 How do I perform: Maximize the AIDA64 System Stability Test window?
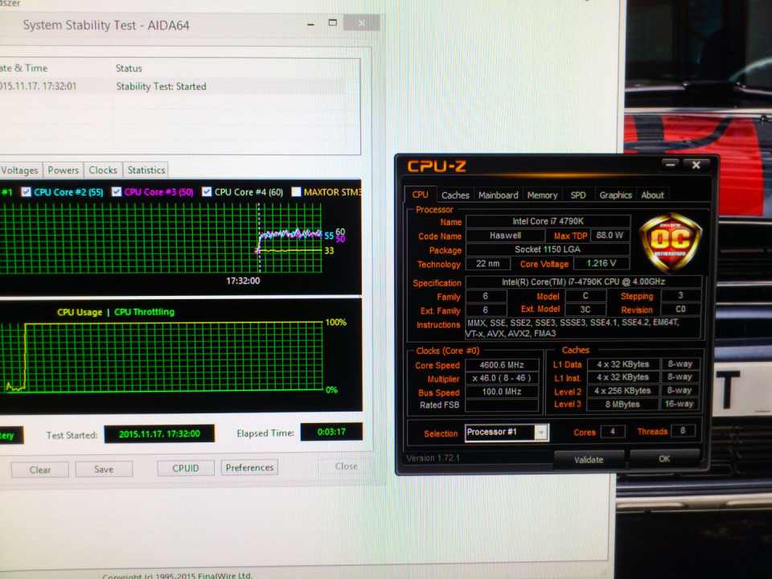coord(333,23)
